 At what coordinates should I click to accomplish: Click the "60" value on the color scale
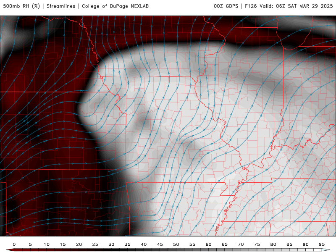pyautogui.click(x=208, y=244)
